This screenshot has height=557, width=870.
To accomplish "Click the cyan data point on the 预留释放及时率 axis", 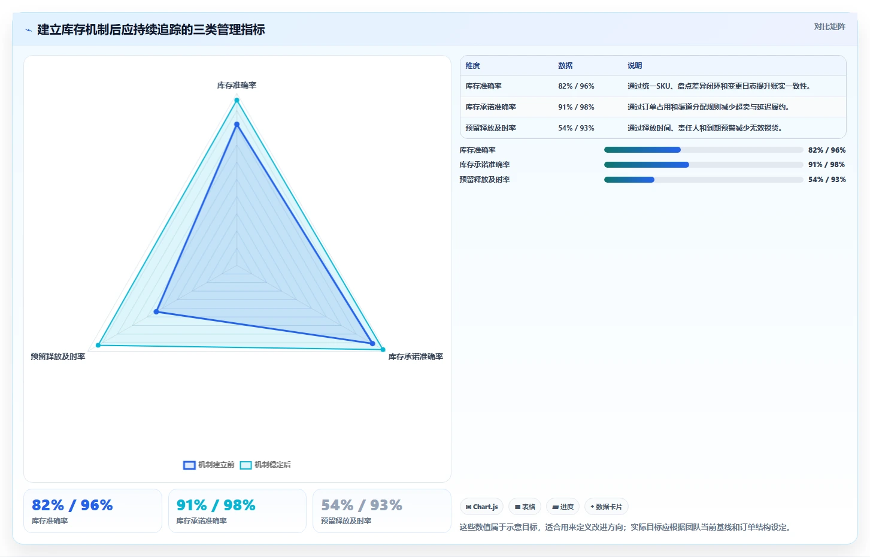I will click(98, 345).
